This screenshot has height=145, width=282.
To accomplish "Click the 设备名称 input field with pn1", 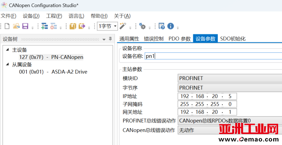I will [213, 56].
